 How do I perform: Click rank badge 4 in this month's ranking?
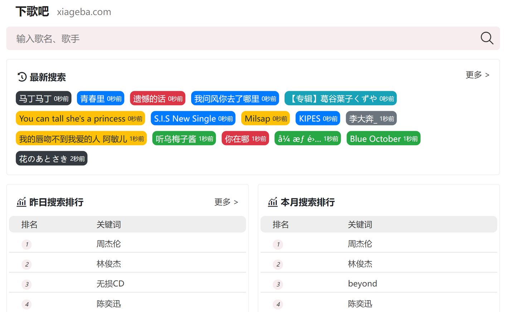point(278,304)
